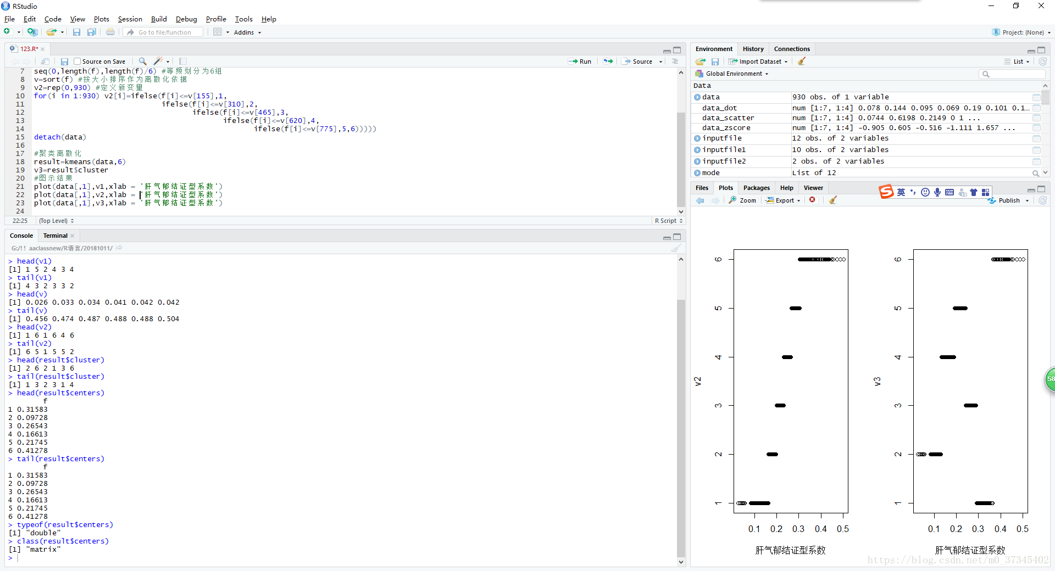
Task: Click the source editor scrollbar thumb
Action: click(681, 159)
